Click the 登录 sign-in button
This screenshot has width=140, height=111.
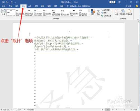(113, 2)
